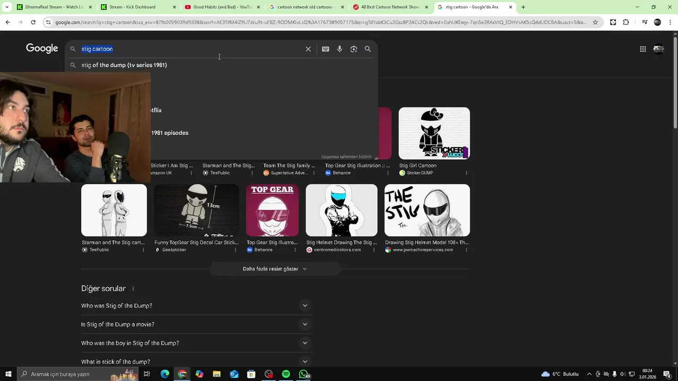678x381 pixels.
Task: Search by image with Google Lens icon
Action: pos(353,49)
